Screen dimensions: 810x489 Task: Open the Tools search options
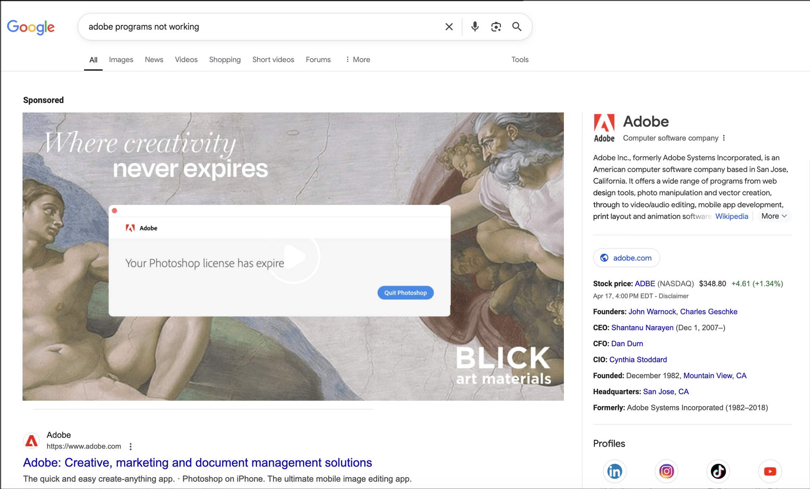[520, 60]
